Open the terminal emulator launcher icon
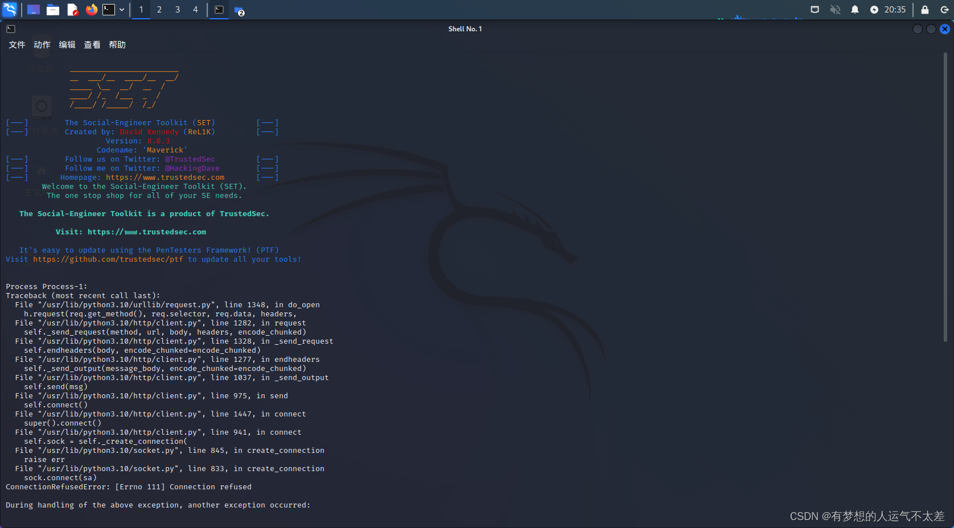954x528 pixels. click(109, 10)
